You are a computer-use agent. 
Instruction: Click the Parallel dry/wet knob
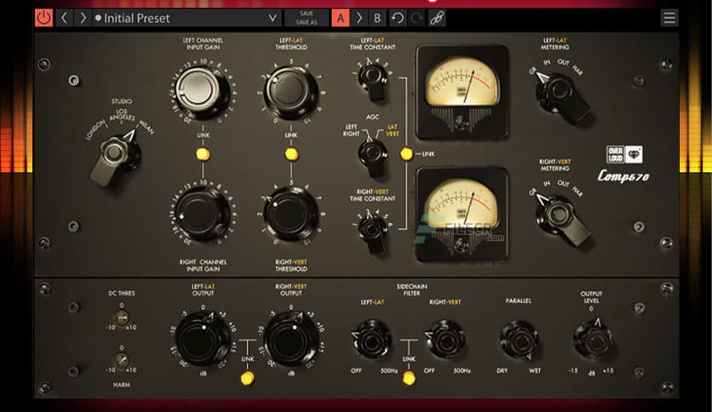(519, 340)
